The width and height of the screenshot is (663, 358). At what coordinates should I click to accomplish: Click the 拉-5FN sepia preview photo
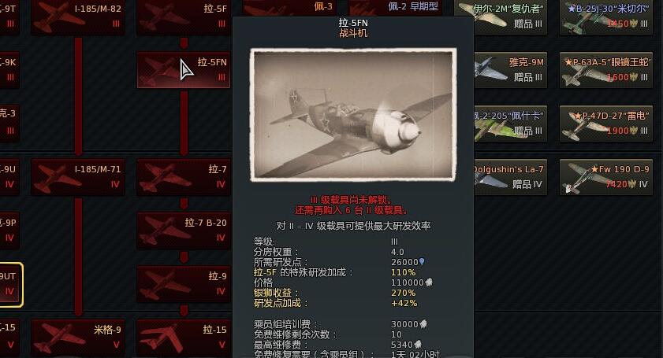click(x=353, y=115)
